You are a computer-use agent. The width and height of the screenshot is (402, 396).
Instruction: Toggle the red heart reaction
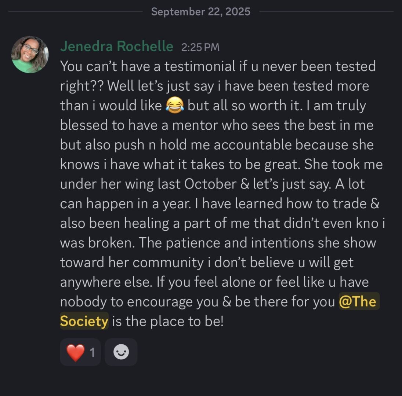pos(80,352)
